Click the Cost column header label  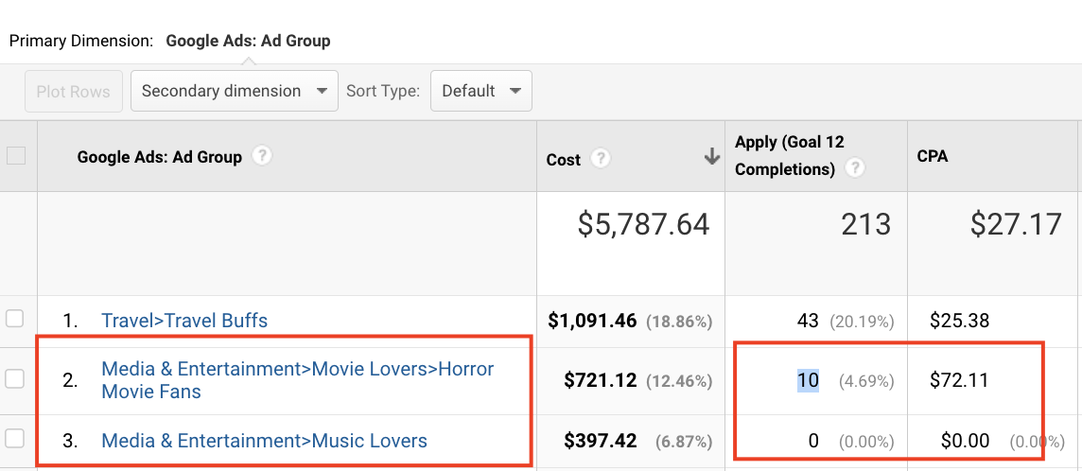pos(564,160)
